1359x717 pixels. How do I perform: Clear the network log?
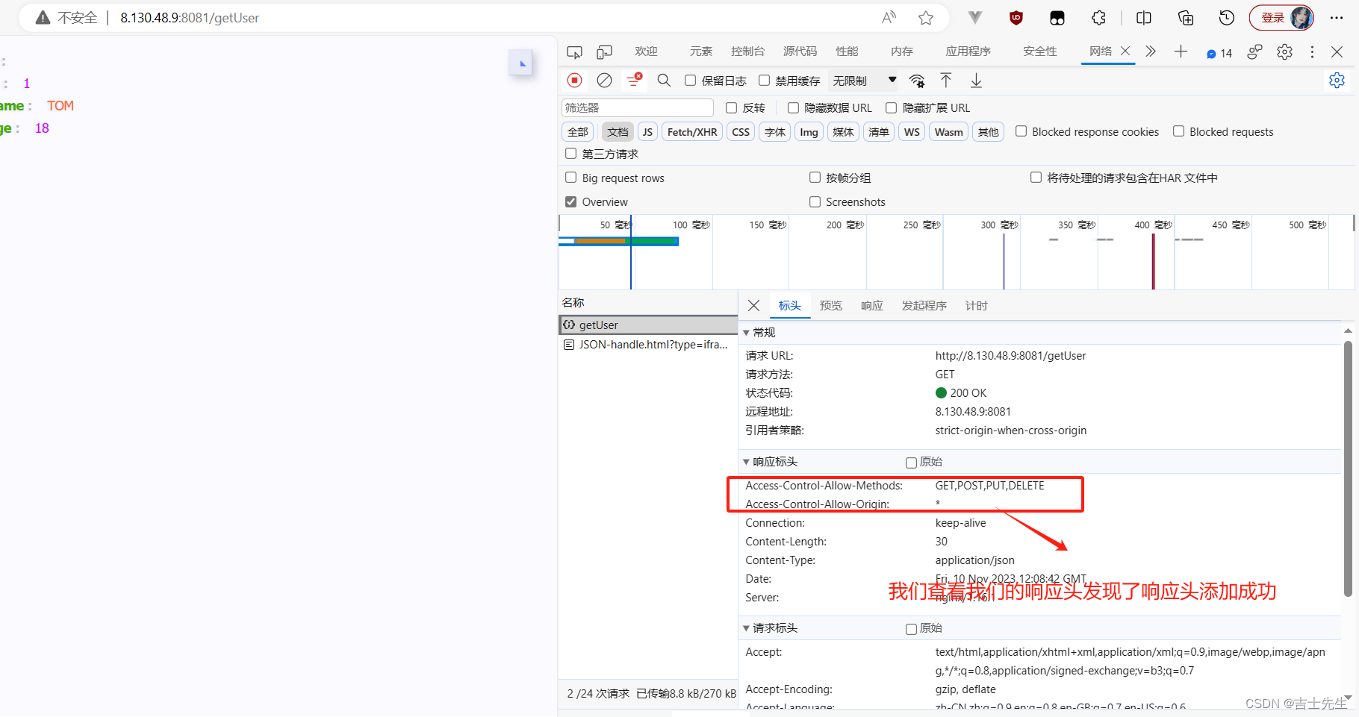point(604,80)
